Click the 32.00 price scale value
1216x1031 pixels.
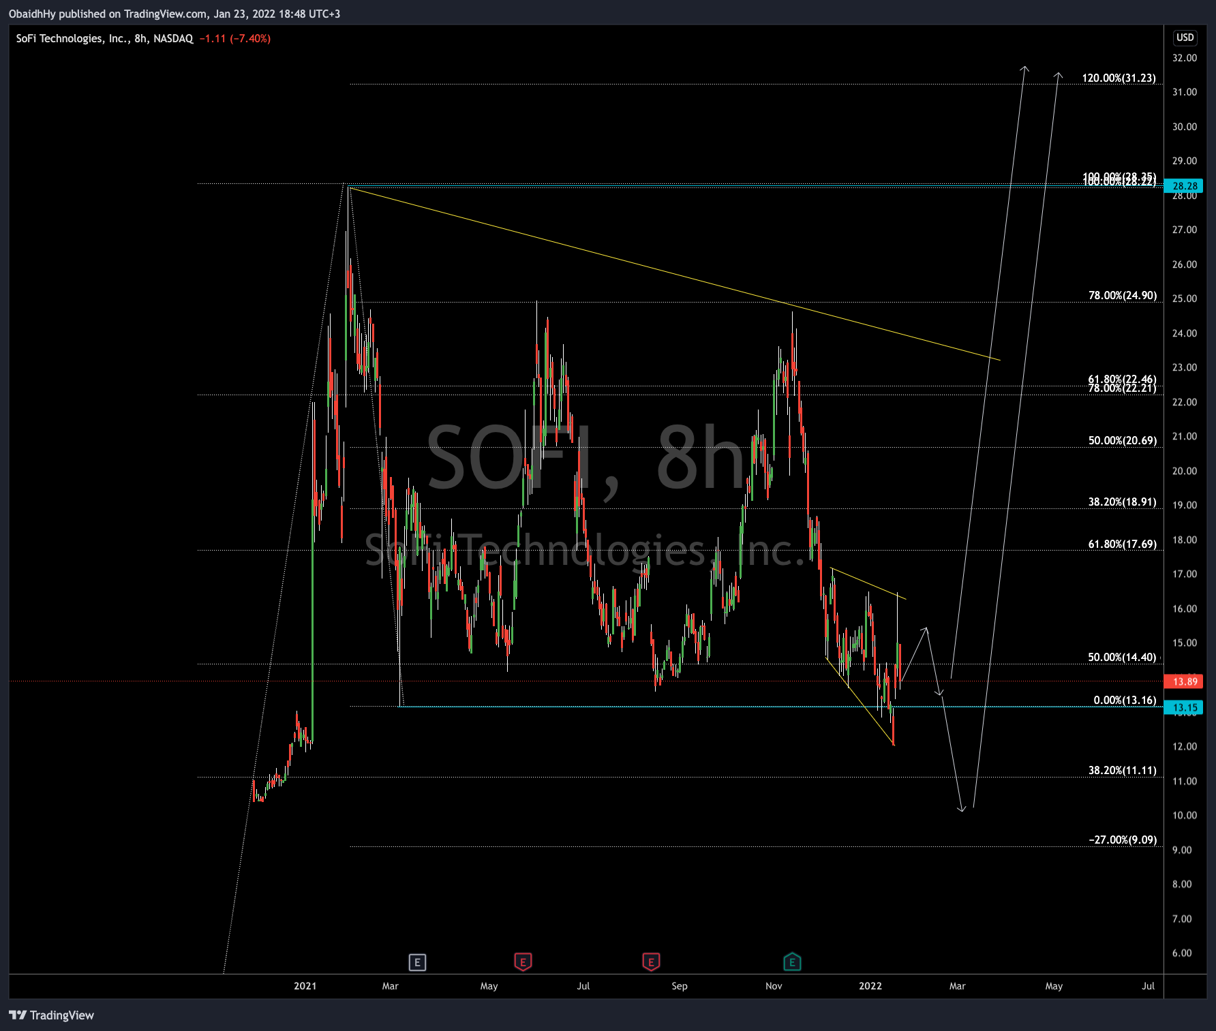point(1184,58)
